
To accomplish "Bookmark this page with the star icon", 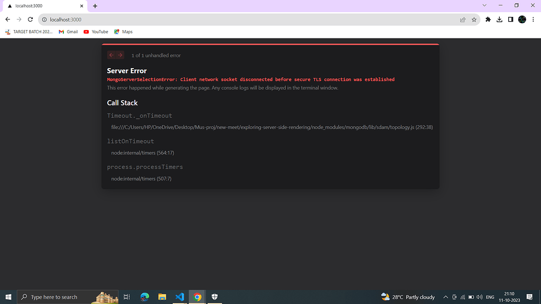I will tap(474, 20).
